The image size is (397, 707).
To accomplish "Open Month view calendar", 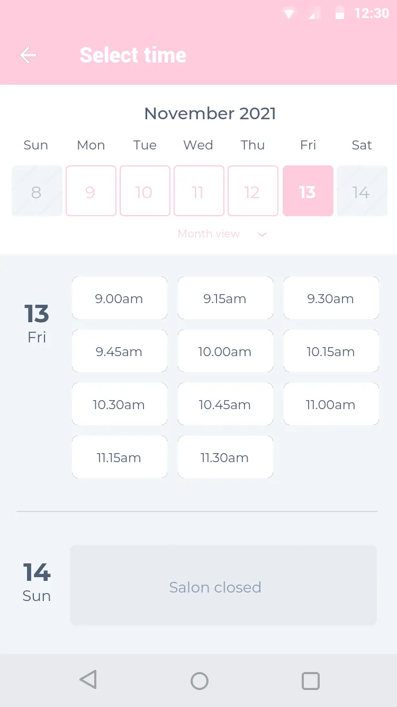I will 209,234.
